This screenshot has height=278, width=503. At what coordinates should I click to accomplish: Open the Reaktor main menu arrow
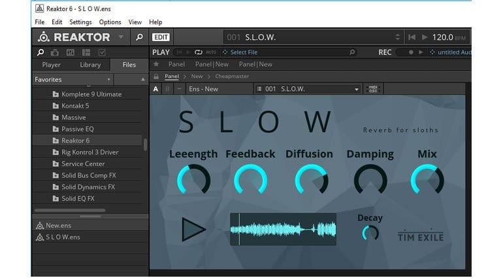tap(121, 37)
